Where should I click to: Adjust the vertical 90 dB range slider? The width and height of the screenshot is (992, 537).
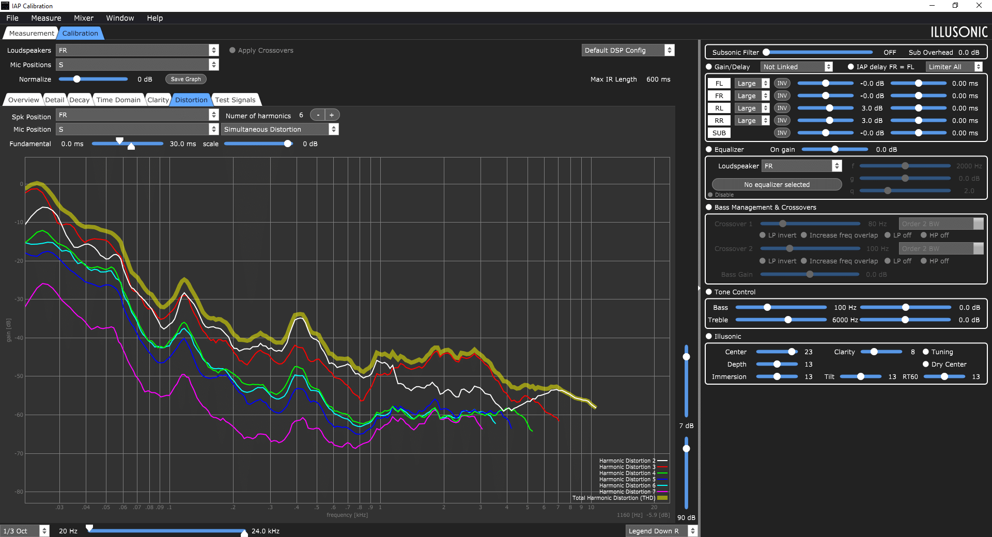(686, 473)
